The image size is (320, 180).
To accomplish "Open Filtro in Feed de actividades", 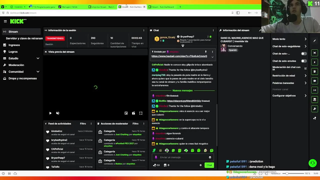I will (x=83, y=124).
